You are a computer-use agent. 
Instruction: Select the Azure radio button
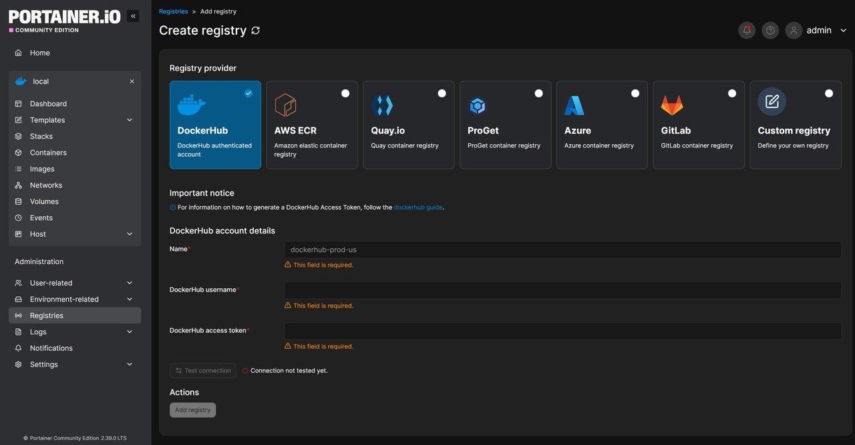(635, 93)
